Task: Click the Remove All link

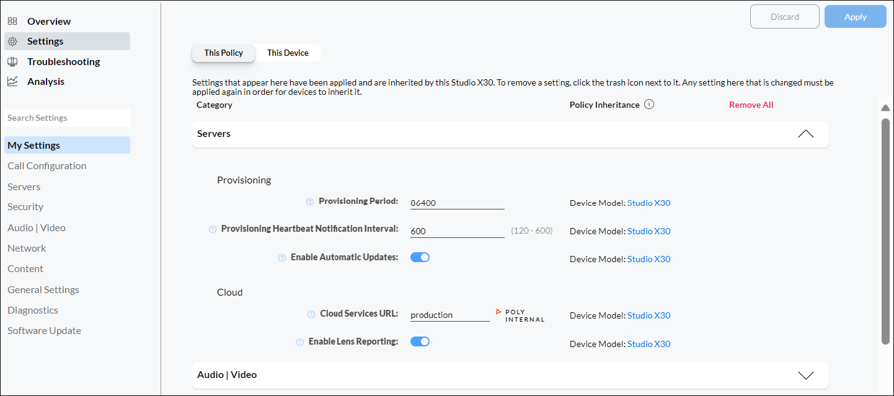Action: click(751, 104)
